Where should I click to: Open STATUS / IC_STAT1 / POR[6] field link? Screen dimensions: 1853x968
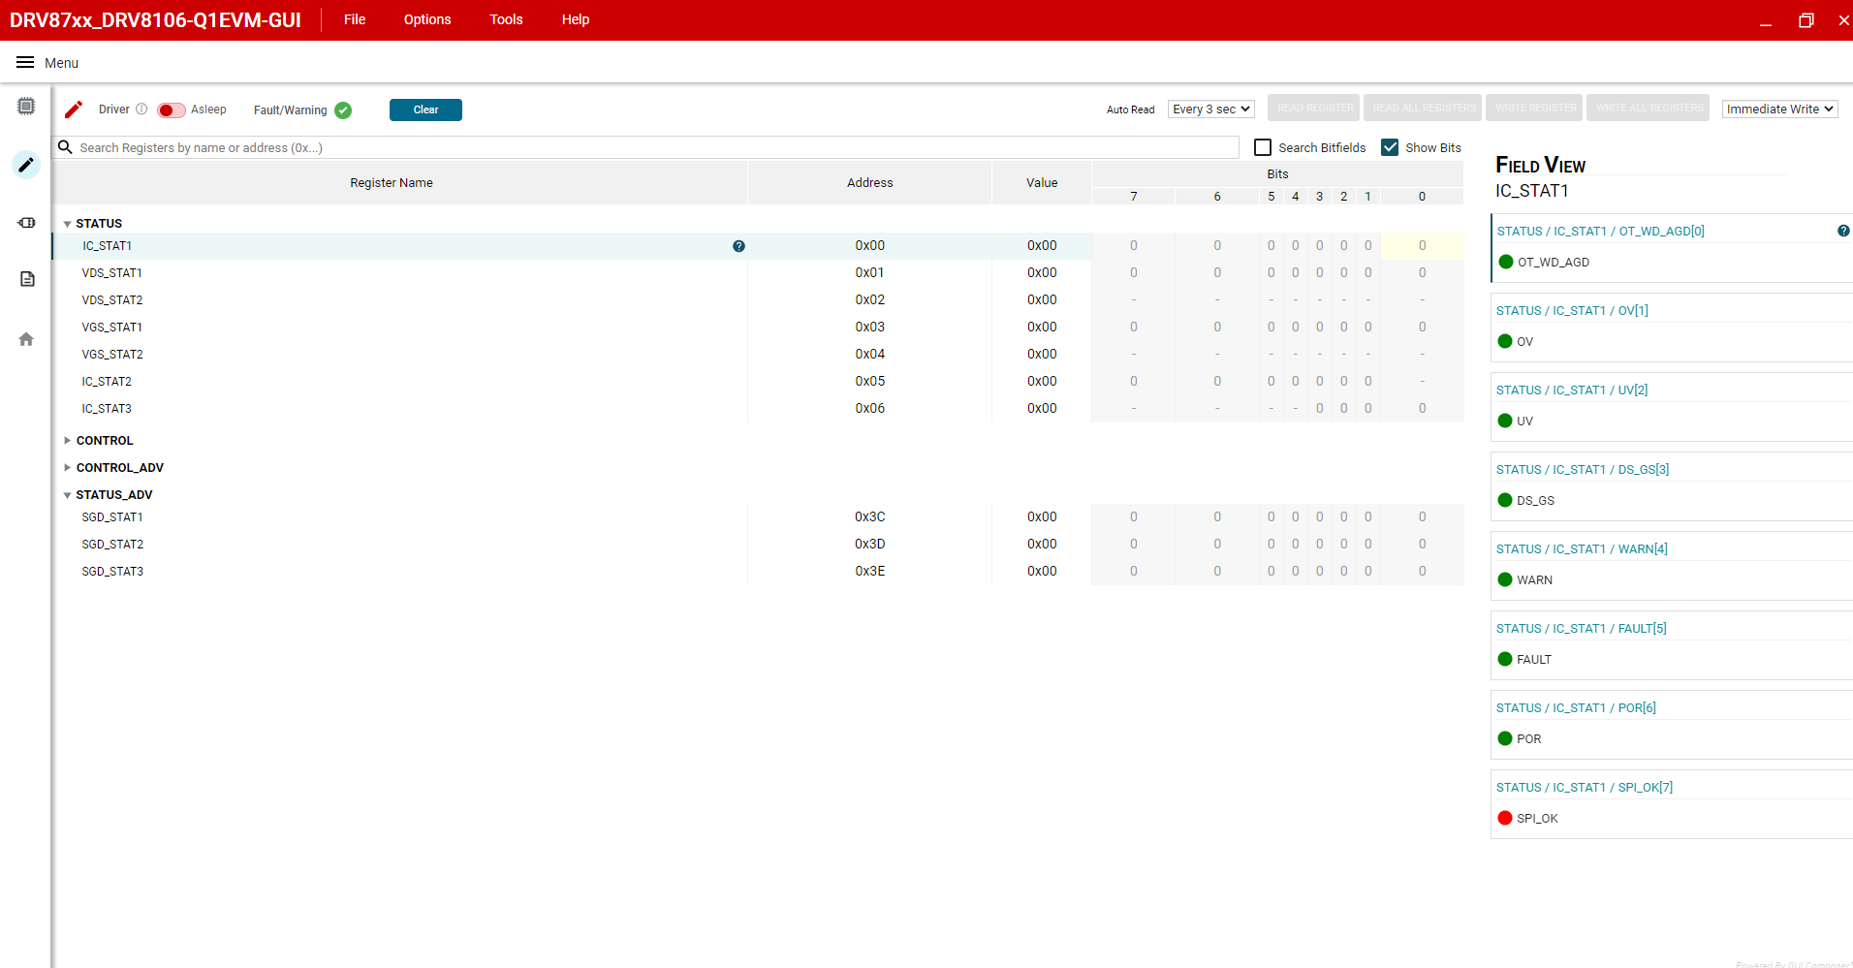tap(1576, 708)
